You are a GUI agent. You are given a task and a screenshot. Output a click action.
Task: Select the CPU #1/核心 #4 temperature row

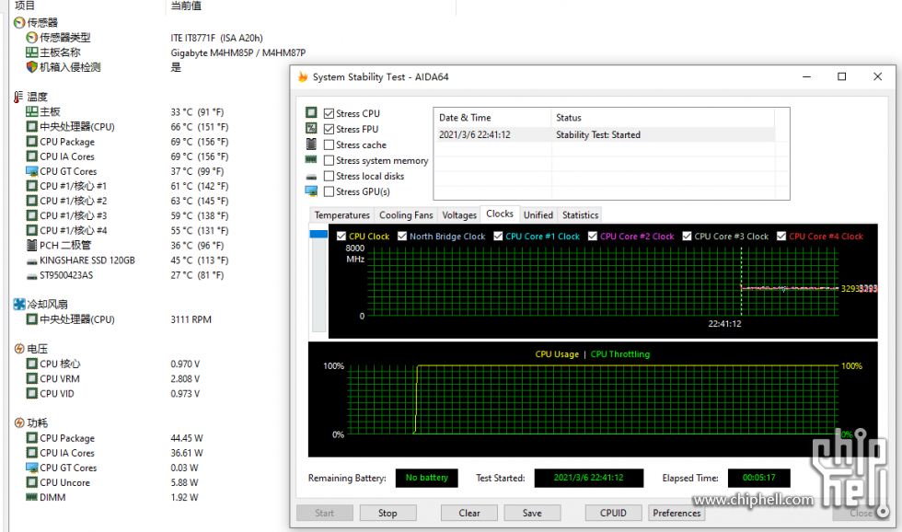click(128, 230)
